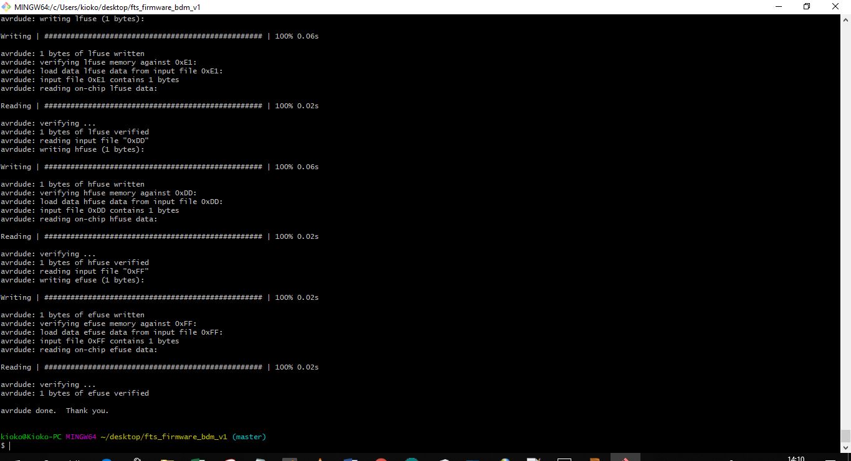851x461 pixels.
Task: Click "load data efuse data" line
Action: [x=112, y=332]
